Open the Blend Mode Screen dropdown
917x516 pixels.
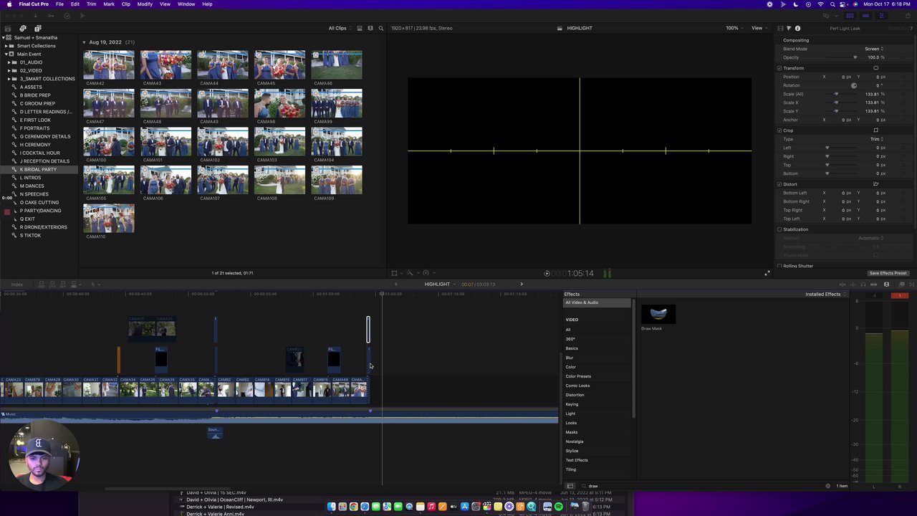[874, 49]
